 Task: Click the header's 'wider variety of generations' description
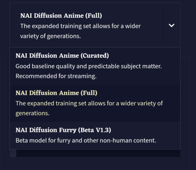pos(80,26)
